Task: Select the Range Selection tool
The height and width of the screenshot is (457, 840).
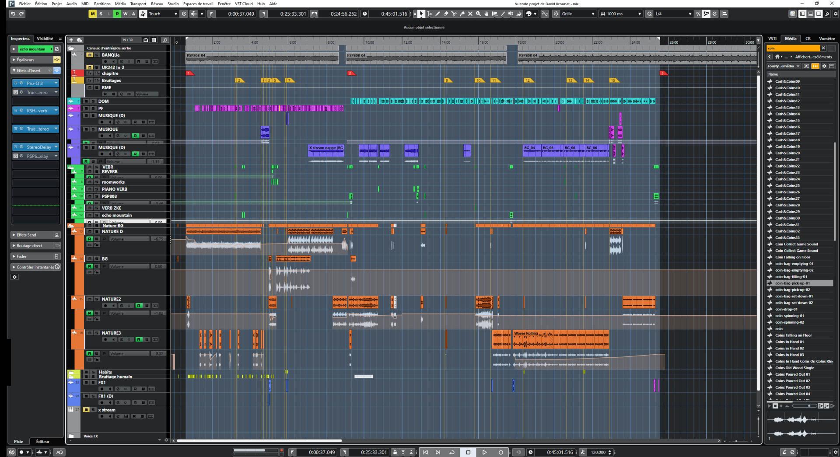Action: click(x=429, y=14)
